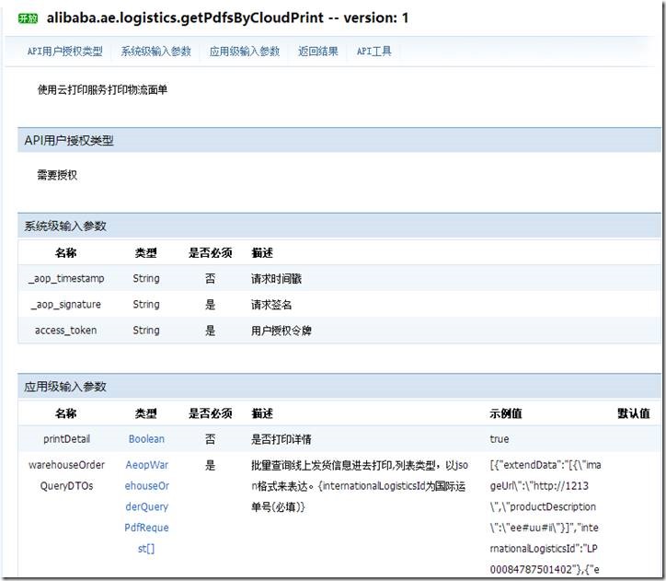Viewport: 666px width, 581px height.
Task: Click the description 使用云打印服务打印物流面单
Action: (x=102, y=89)
